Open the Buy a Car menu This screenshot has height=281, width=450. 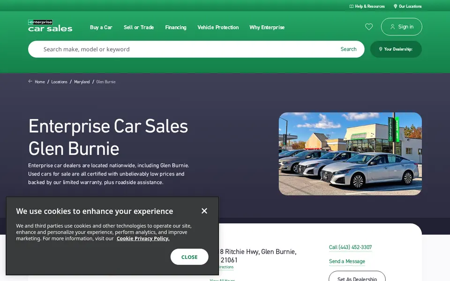point(101,27)
